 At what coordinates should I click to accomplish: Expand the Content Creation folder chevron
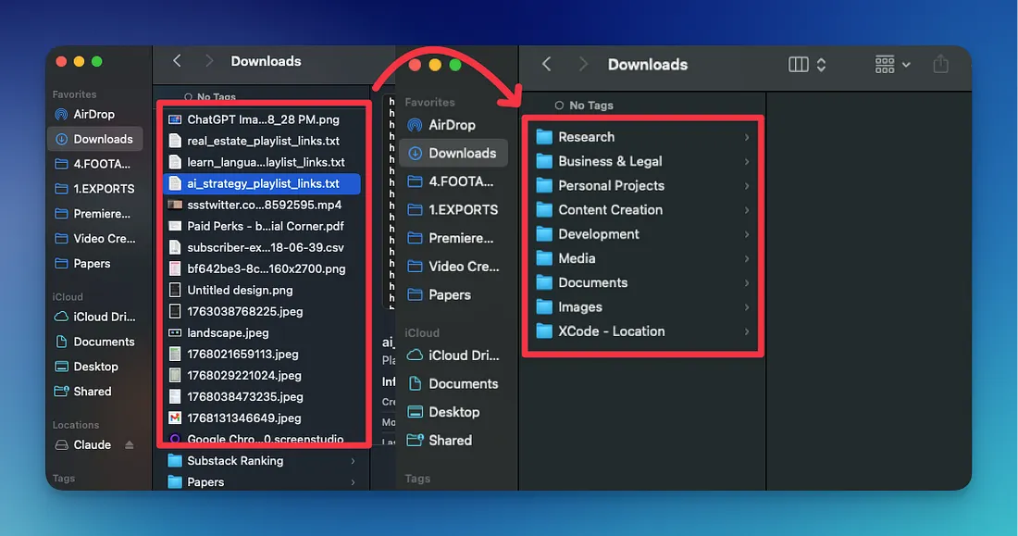[747, 210]
